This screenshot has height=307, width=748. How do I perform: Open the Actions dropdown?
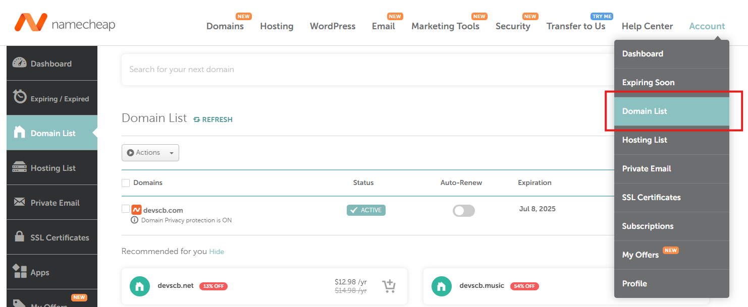150,153
